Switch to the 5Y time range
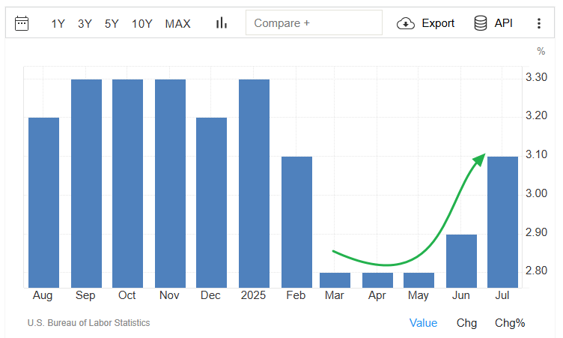Screen dimensions: 563x338 click(x=112, y=24)
